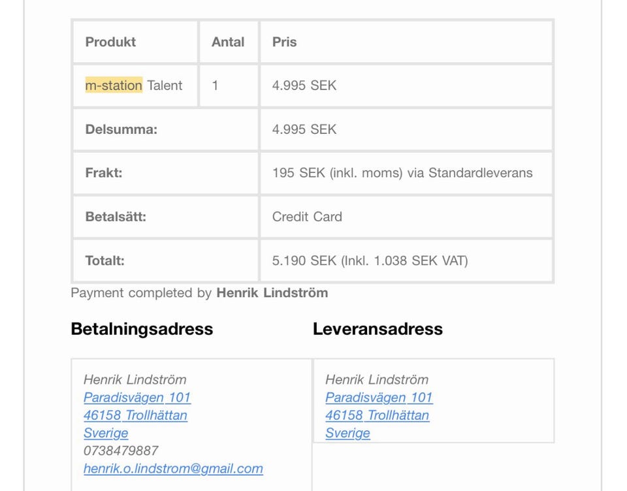627x491 pixels.
Task: Click the Payment completed by Henrik Lindström text
Action: [199, 293]
